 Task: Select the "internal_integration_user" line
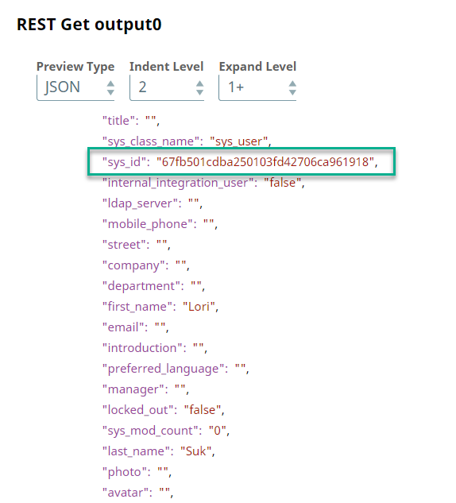coord(203,183)
